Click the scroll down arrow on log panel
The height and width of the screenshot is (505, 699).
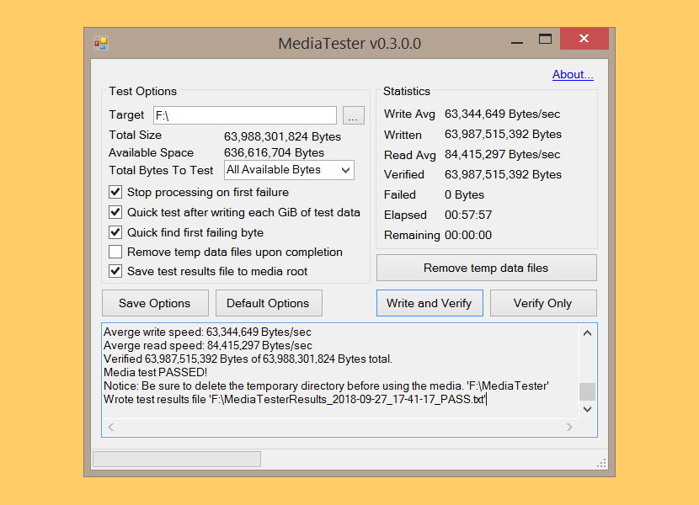(587, 409)
